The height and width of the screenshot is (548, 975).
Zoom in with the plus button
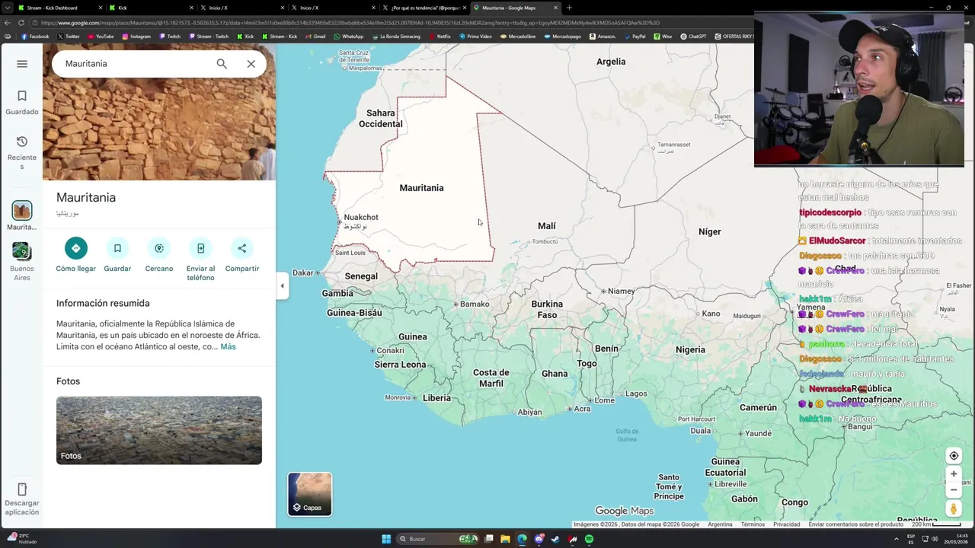click(x=954, y=474)
